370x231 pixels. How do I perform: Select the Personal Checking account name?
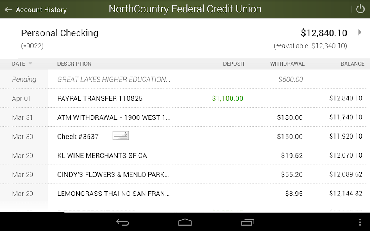60,33
